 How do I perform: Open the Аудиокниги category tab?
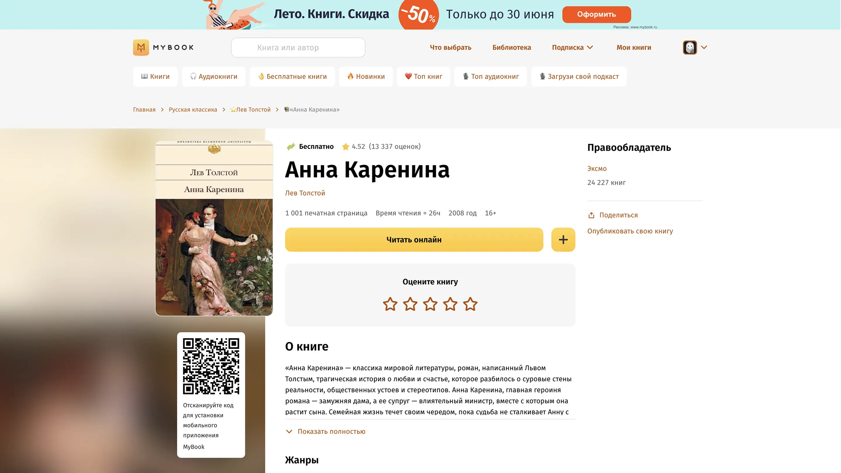point(213,76)
